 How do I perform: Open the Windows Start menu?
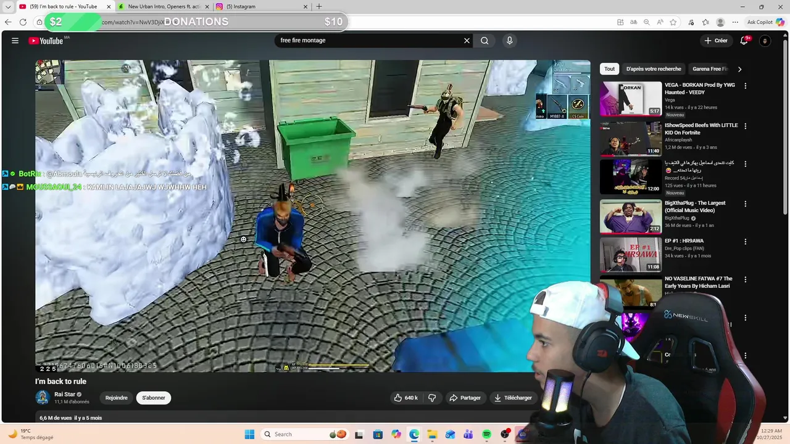click(249, 434)
